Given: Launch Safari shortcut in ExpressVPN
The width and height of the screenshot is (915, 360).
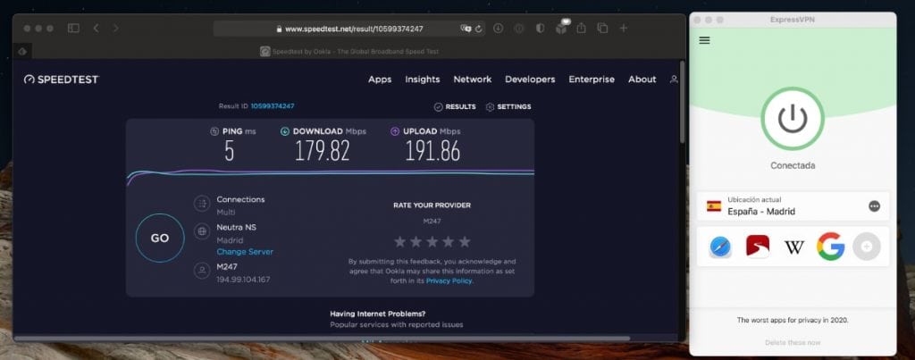Looking at the screenshot, I should click(x=721, y=247).
